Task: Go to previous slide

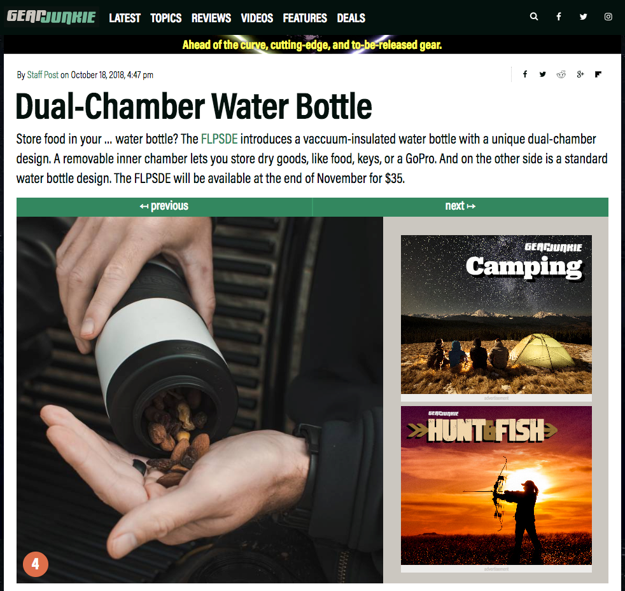Action: [164, 206]
